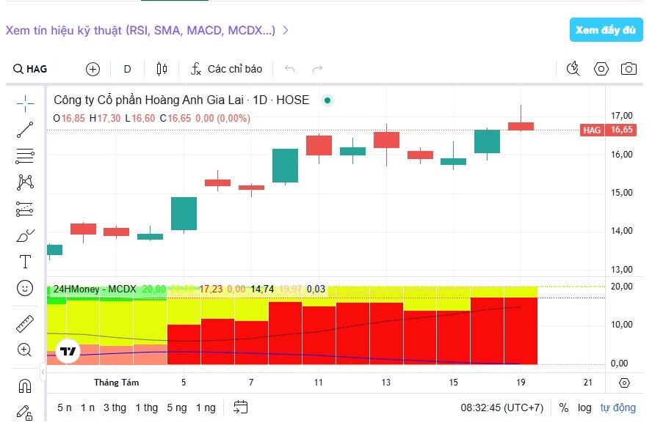
Task: Click the HAG 16,65 price label
Action: pos(608,130)
